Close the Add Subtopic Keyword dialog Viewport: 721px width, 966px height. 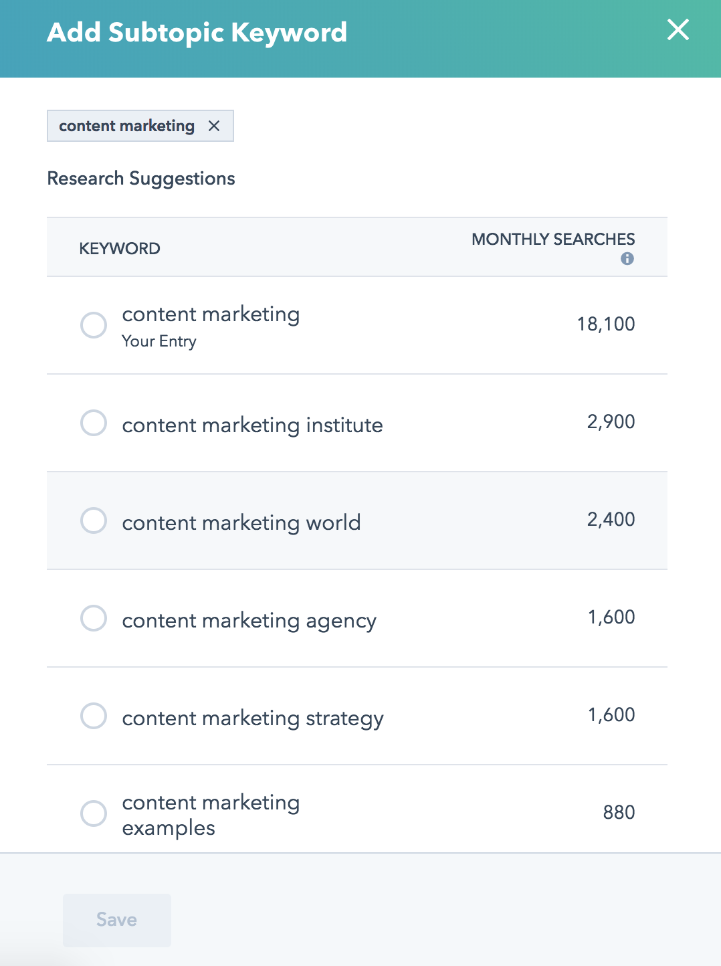coord(678,29)
